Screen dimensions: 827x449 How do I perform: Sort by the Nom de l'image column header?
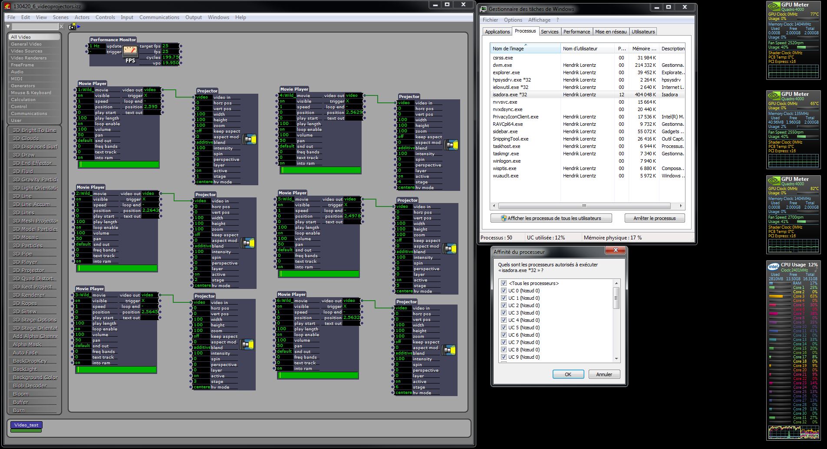(525, 49)
